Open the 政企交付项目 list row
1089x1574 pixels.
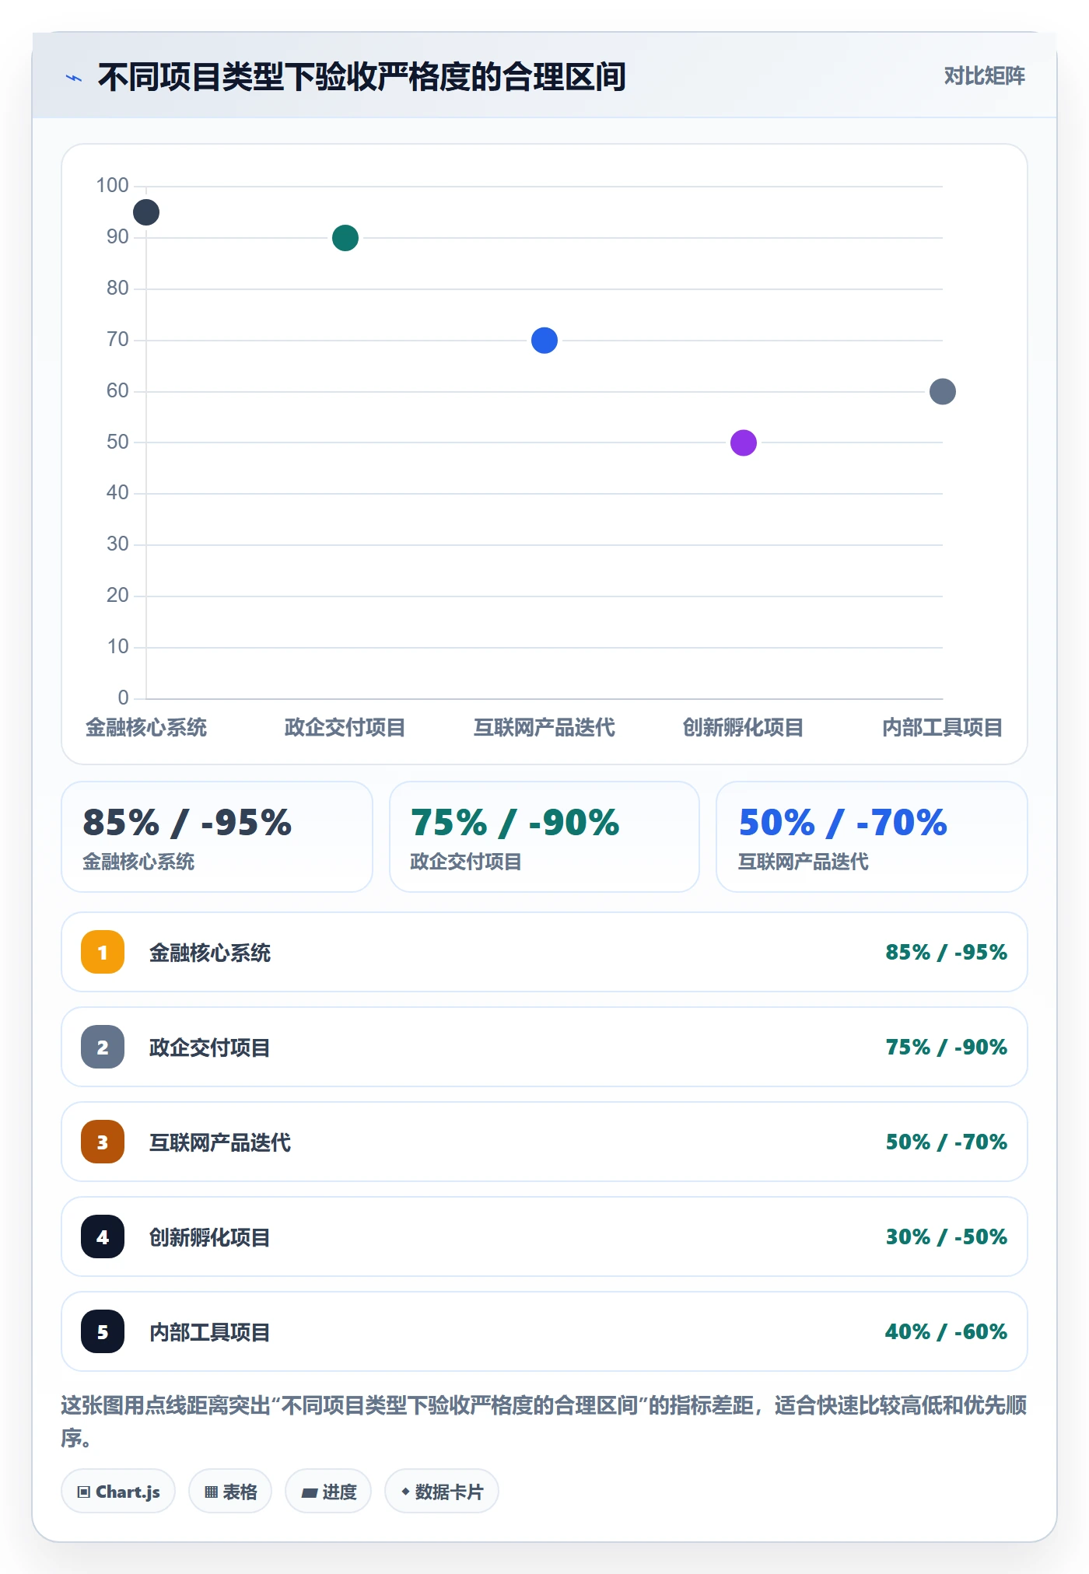544,1047
